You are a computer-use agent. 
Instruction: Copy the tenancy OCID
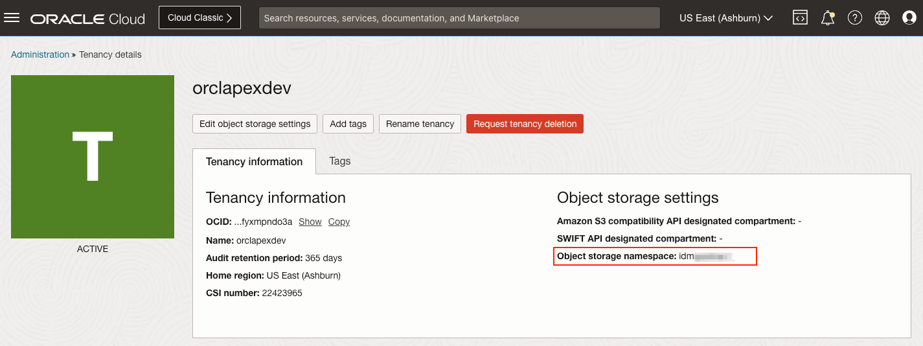pyautogui.click(x=339, y=222)
